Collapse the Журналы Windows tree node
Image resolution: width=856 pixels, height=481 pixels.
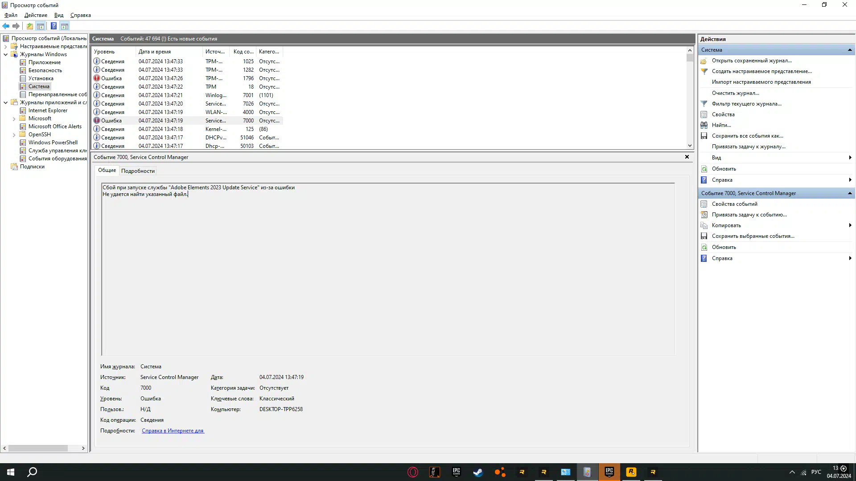pyautogui.click(x=6, y=54)
